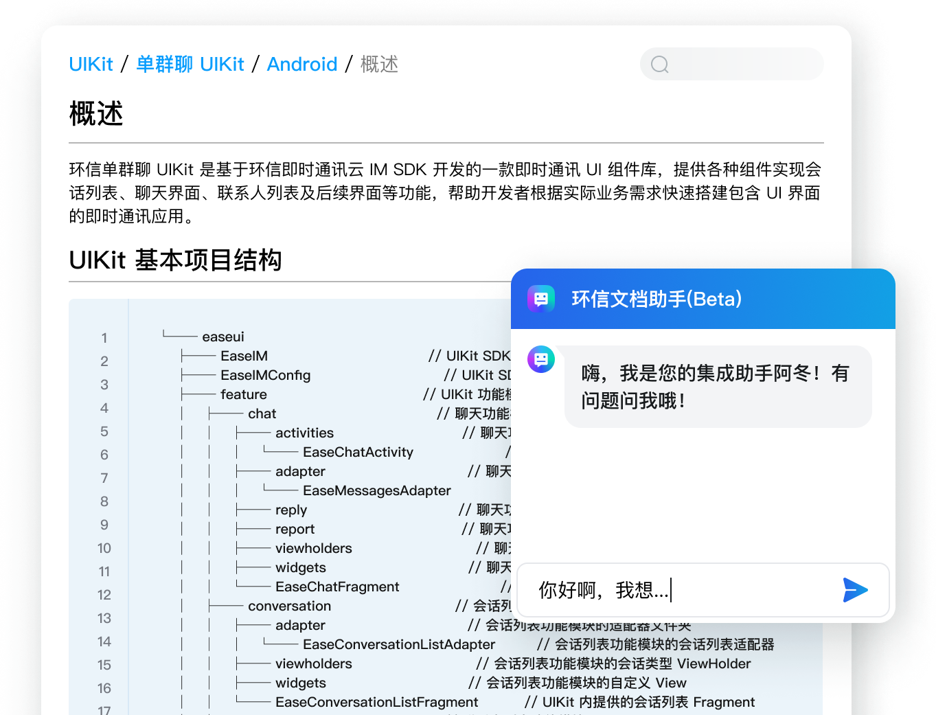Go to 单群聊 UIKit breadcrumb
The height and width of the screenshot is (715, 936).
click(x=190, y=65)
